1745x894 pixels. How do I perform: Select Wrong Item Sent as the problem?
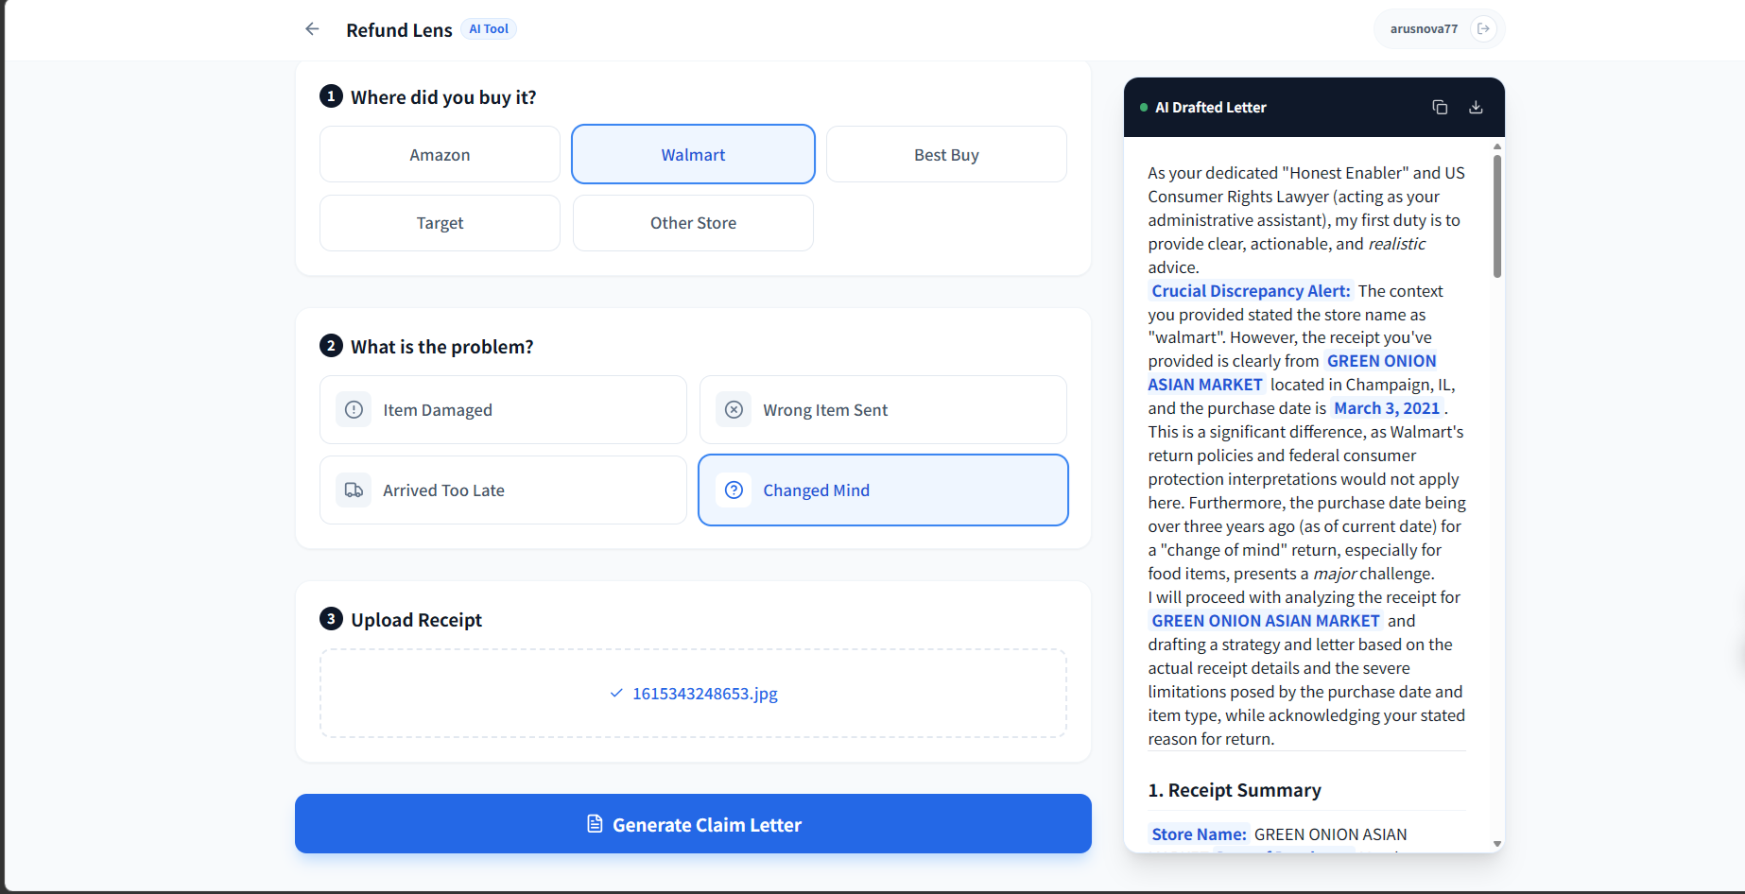click(883, 409)
